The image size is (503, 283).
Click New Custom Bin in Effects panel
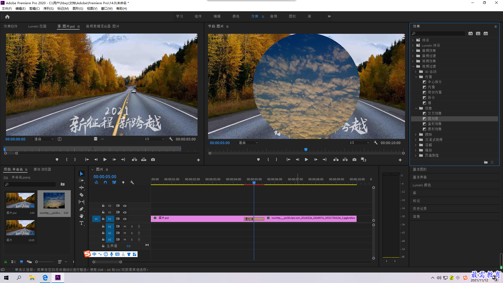coord(486,162)
